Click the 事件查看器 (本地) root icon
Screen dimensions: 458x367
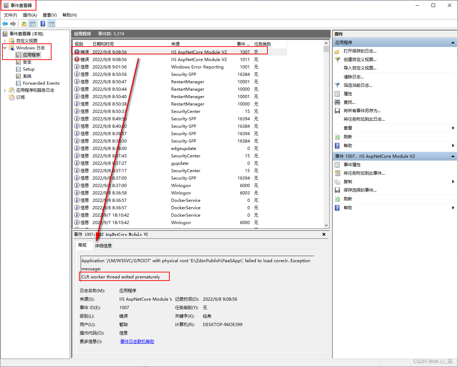click(x=5, y=34)
